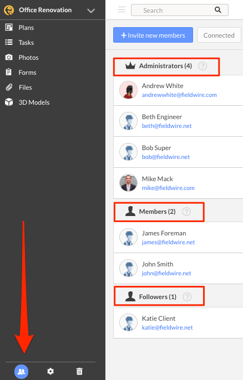Viewport: 243px width, 380px height.
Task: Click the Invite new members button
Action: pyautogui.click(x=153, y=35)
